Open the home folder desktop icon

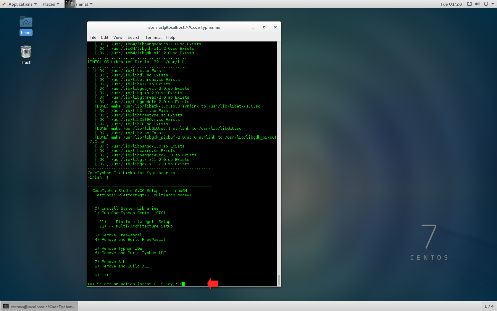(x=26, y=26)
